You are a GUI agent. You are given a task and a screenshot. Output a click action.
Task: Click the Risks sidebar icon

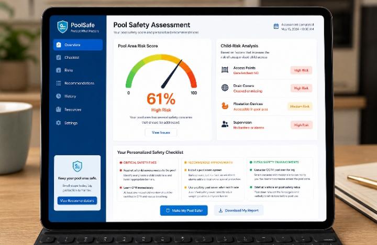click(59, 70)
